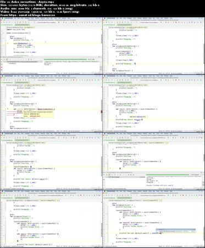Viewport: 205px width, 248px height.
Task: Open the frame with the yellow type-mismatch tooltip
Action: 51,104
